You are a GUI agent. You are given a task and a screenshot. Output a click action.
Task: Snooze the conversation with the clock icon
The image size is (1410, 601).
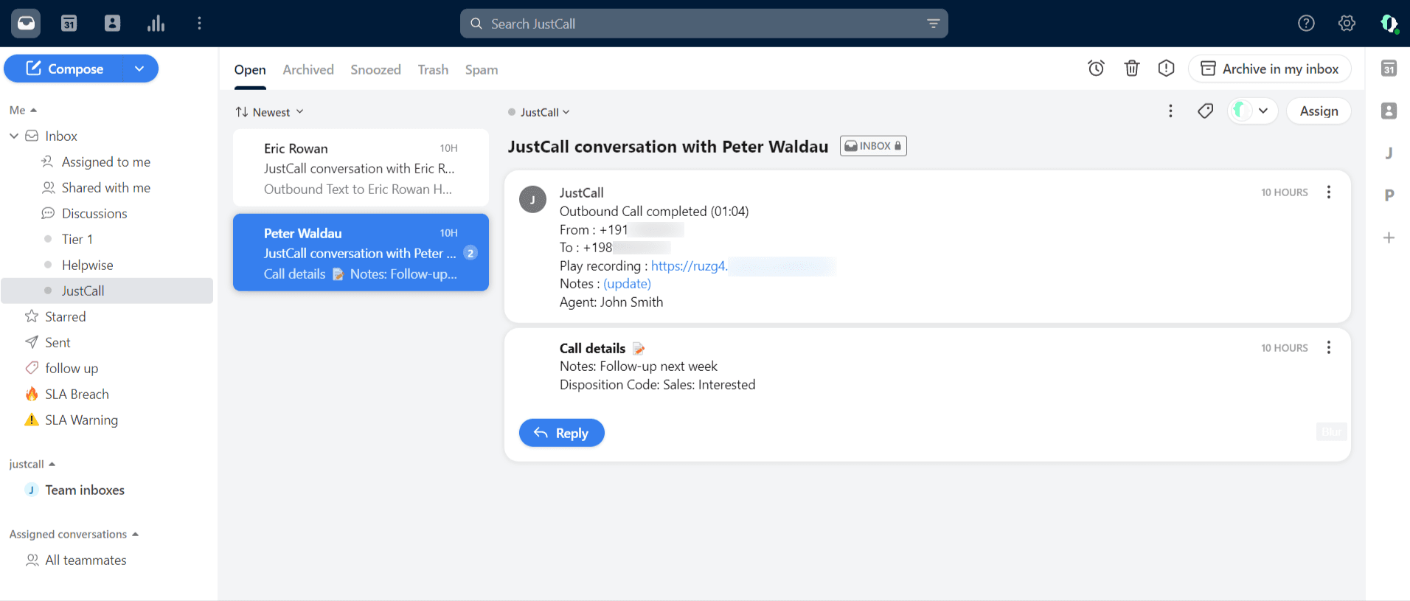(x=1096, y=69)
